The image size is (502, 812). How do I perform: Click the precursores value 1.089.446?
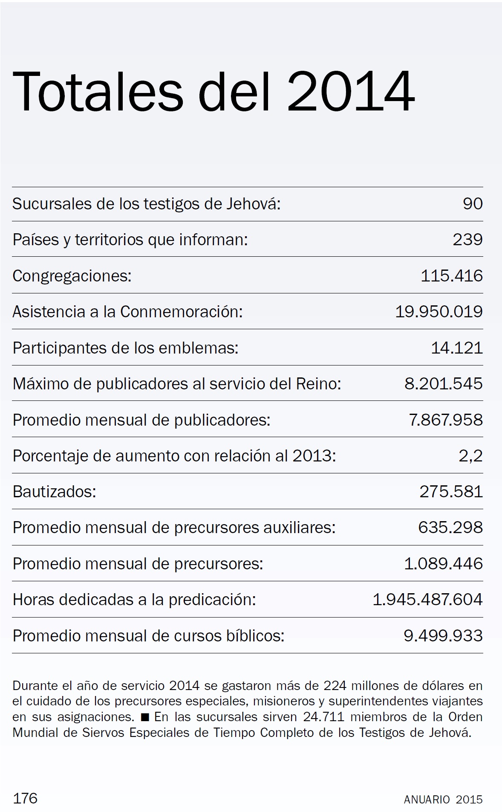click(x=443, y=564)
